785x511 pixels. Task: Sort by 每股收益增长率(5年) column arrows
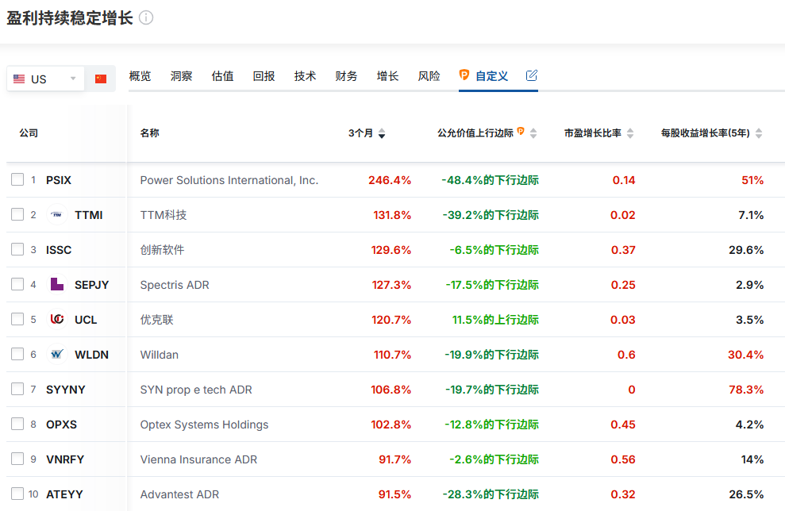click(759, 133)
